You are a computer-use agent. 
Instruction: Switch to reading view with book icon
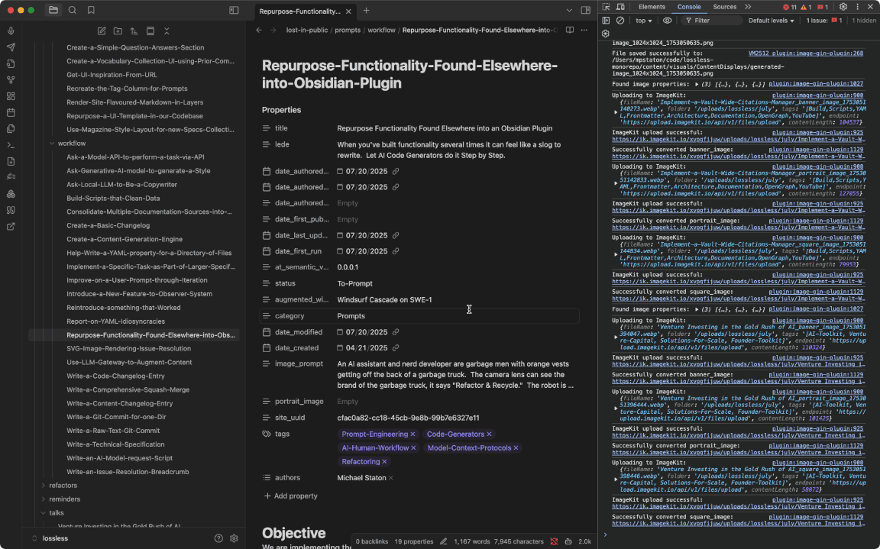[570, 31]
